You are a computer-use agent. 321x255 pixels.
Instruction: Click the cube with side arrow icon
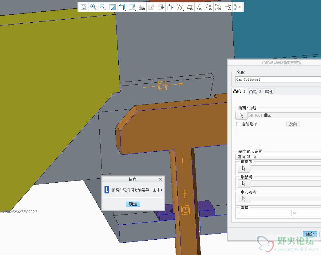coord(161,7)
